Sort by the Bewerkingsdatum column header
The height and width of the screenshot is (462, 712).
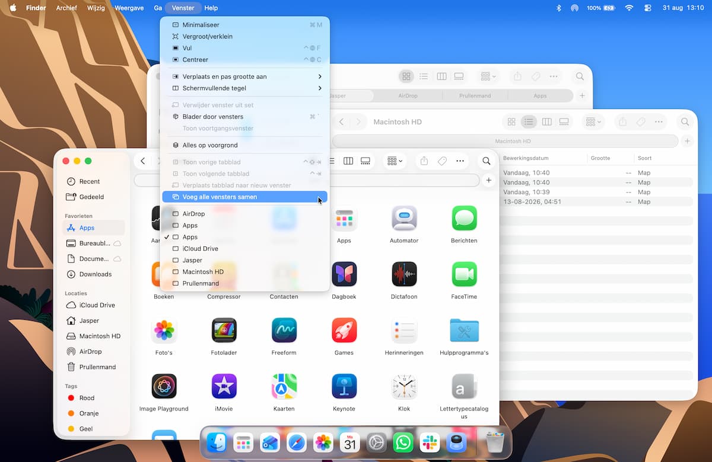tap(526, 158)
